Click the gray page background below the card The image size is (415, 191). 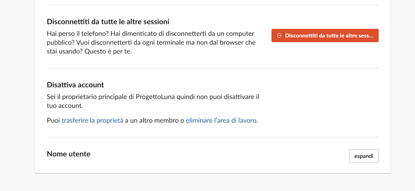click(207, 183)
